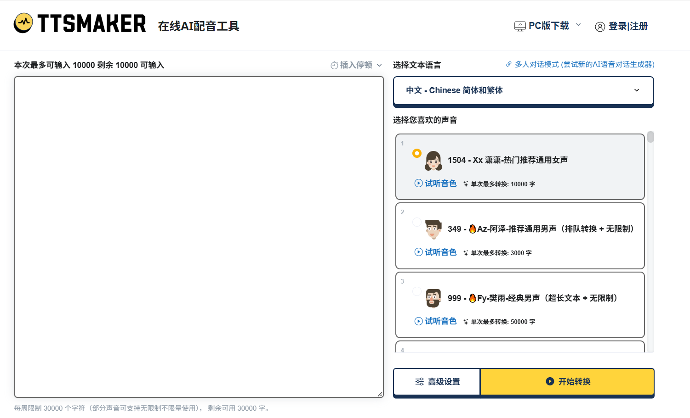This screenshot has width=690, height=418.
Task: Click the play icon beside Fy-樊雨 voice
Action: 418,321
